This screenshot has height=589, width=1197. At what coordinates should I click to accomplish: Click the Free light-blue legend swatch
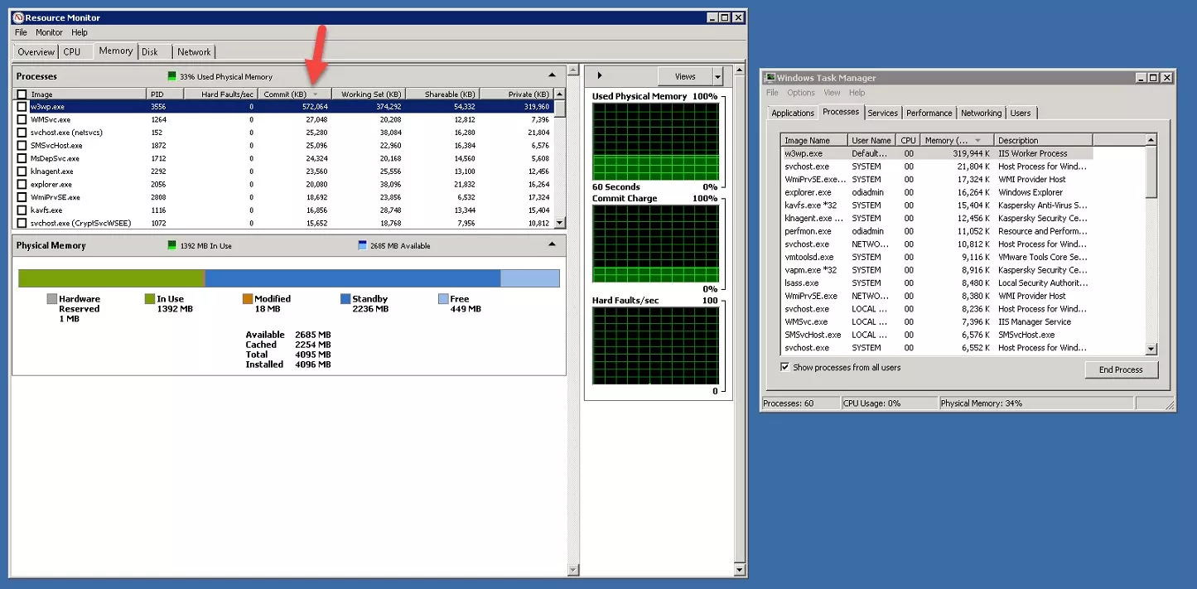point(443,299)
